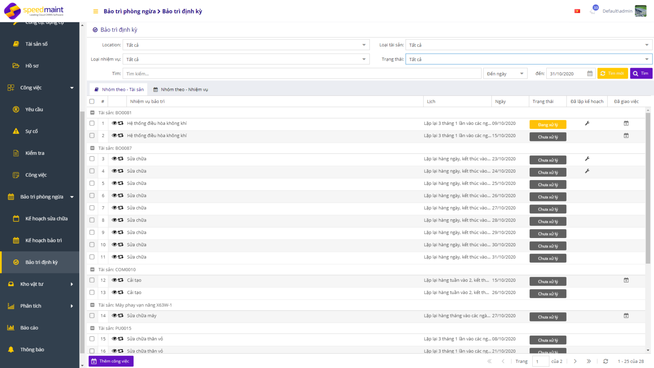The width and height of the screenshot is (654, 368).
Task: Click wrench icon for row 1 plan
Action: [x=587, y=124]
